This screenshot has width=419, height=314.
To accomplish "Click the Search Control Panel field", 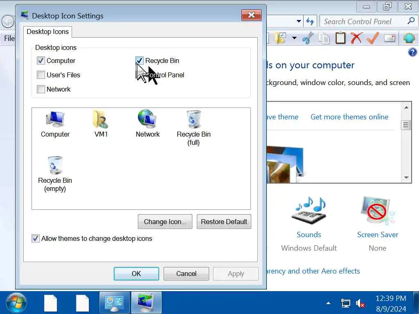I will click(365, 21).
